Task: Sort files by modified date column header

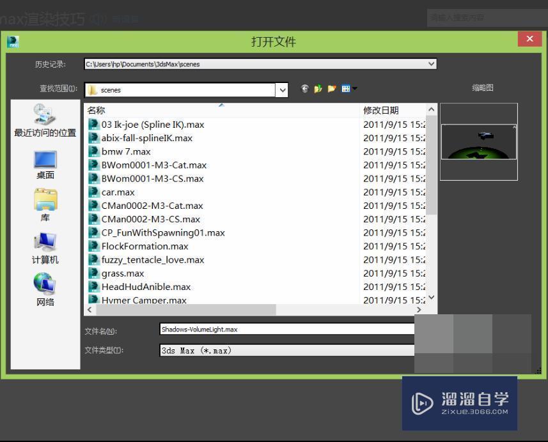Action: pyautogui.click(x=393, y=111)
